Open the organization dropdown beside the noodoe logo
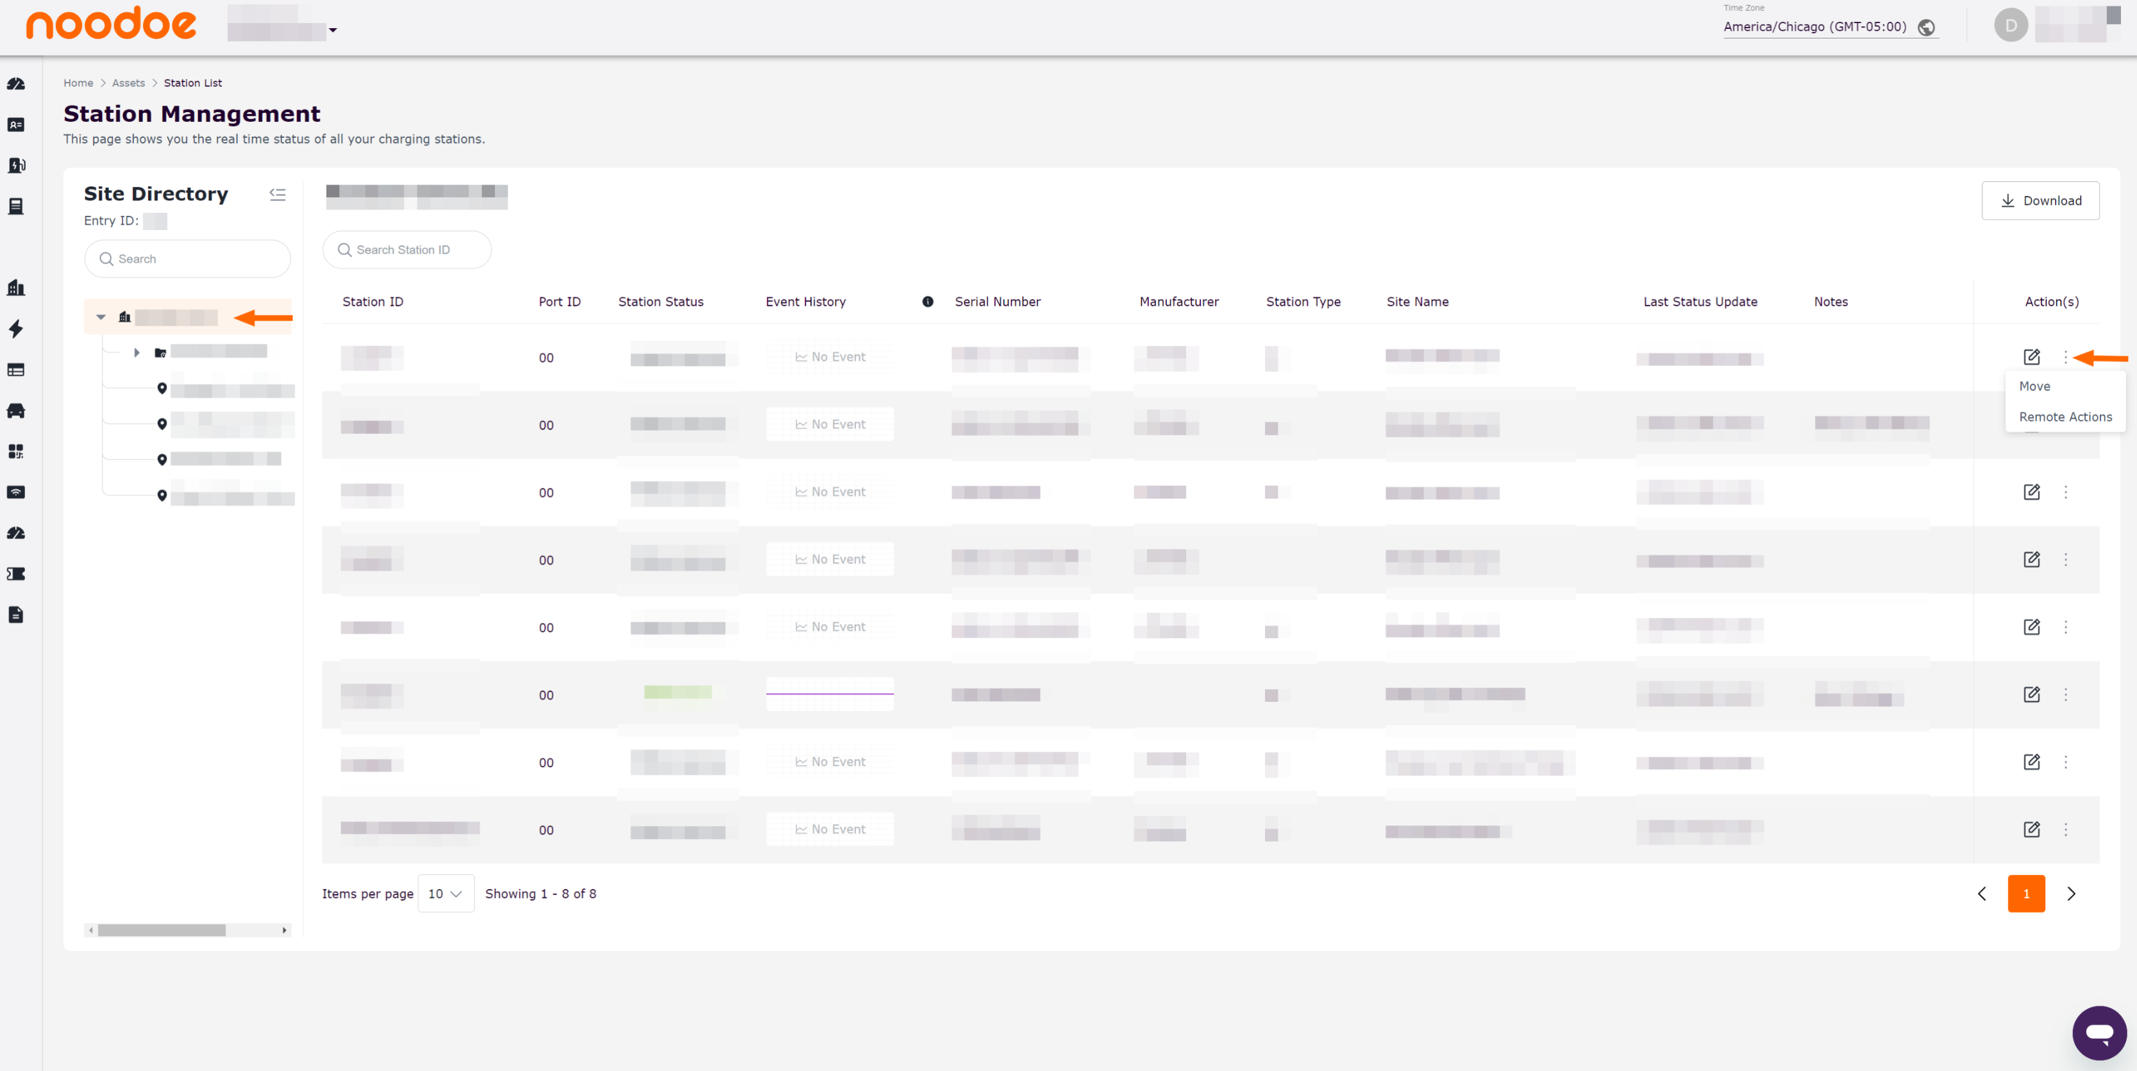Viewport: 2137px width, 1071px height. pos(332,31)
